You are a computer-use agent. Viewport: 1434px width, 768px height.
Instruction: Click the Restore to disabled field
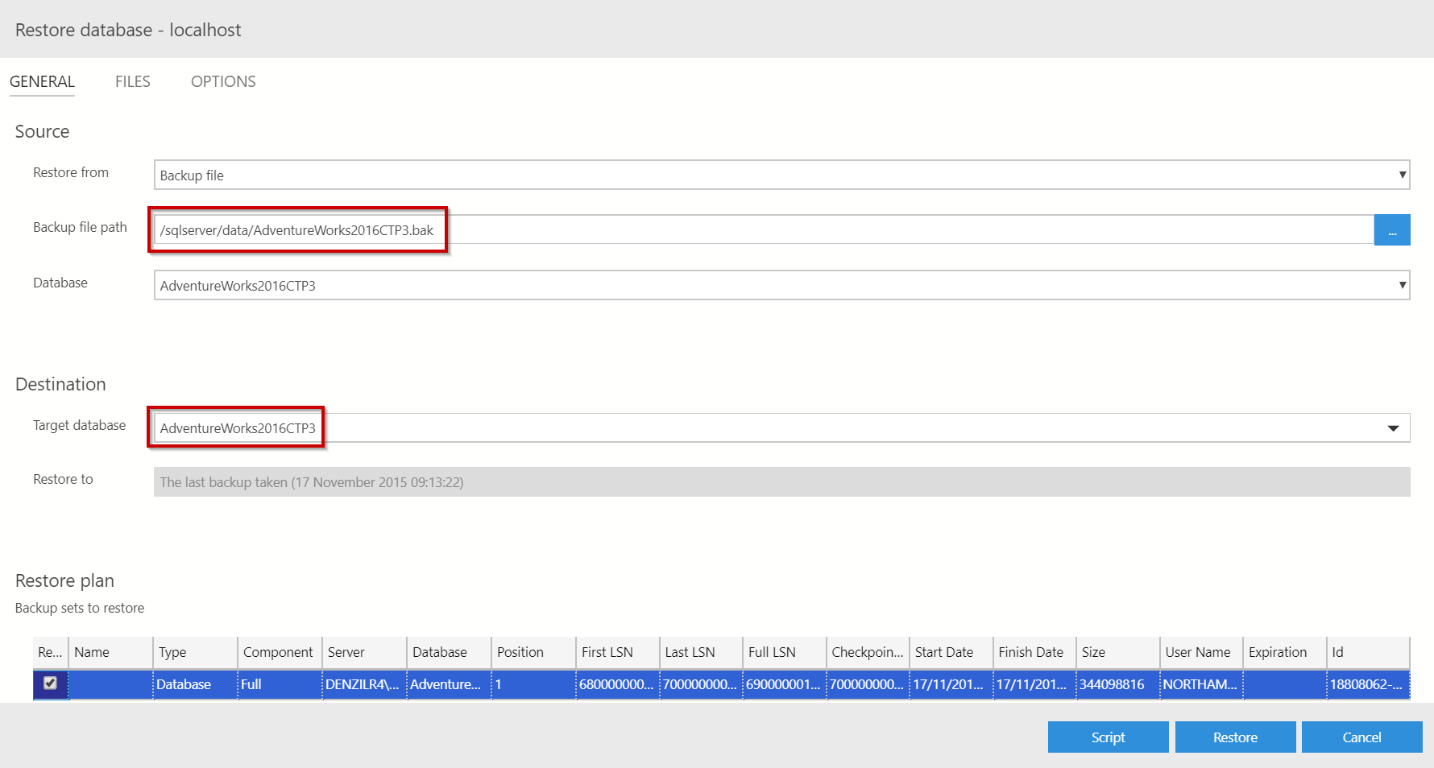click(x=781, y=482)
